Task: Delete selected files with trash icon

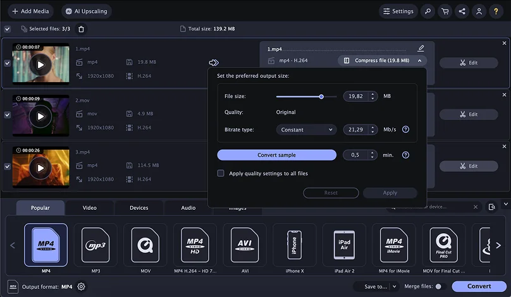Action: click(81, 29)
